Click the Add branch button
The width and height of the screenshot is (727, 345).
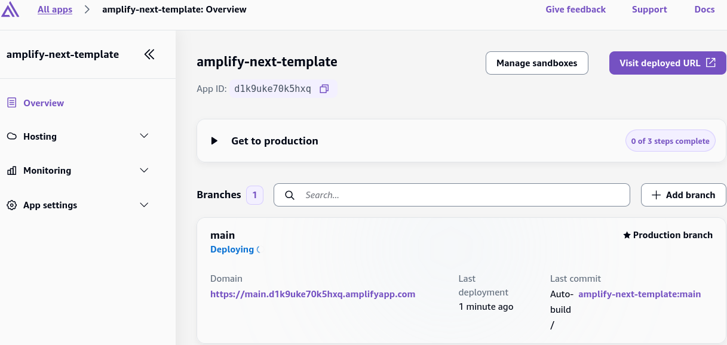point(683,195)
